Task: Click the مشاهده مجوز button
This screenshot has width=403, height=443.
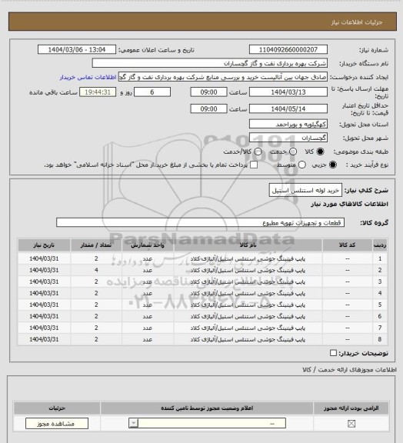Action: tap(57, 424)
